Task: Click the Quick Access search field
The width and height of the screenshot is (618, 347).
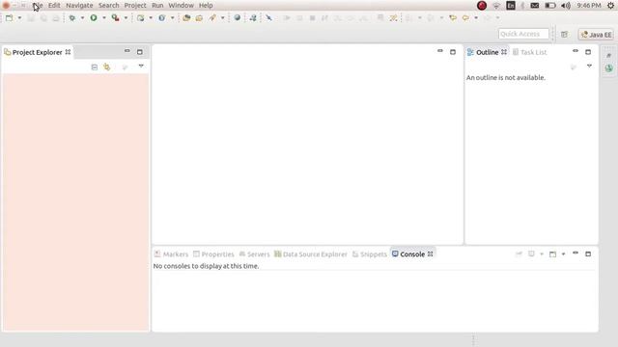Action: [523, 34]
